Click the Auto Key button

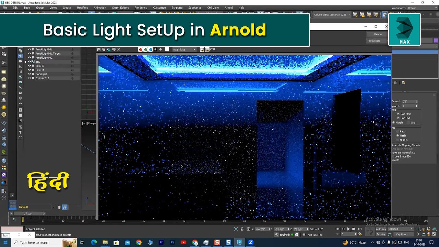(381, 229)
